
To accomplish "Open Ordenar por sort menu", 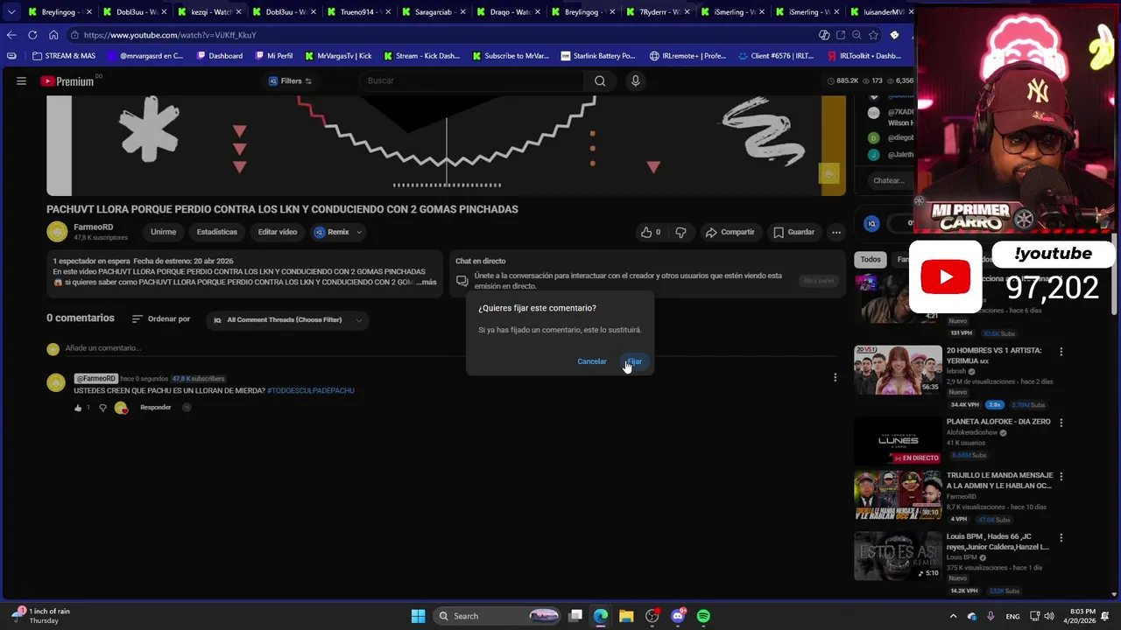I will point(161,319).
